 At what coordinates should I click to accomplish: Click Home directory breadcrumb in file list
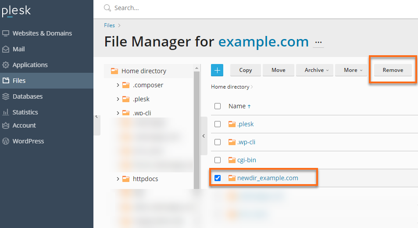[x=230, y=87]
